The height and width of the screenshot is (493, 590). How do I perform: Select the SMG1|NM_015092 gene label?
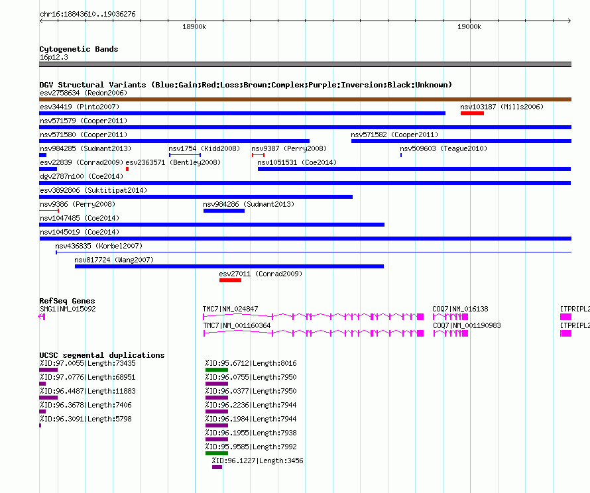click(68, 309)
